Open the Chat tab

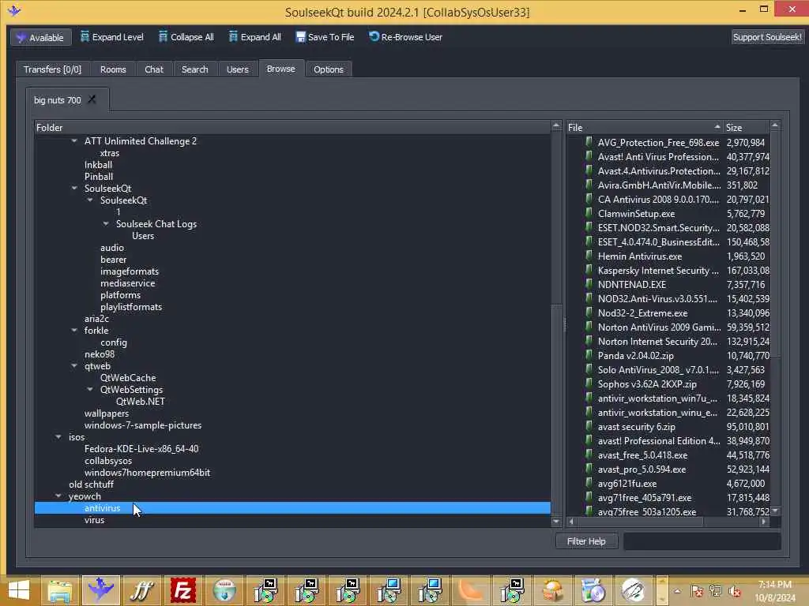point(154,69)
